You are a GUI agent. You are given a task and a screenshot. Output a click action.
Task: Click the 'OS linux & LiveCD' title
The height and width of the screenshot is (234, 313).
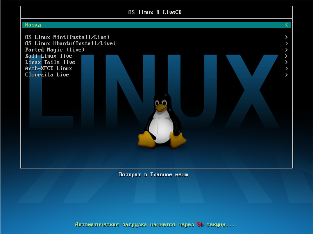[x=155, y=12]
